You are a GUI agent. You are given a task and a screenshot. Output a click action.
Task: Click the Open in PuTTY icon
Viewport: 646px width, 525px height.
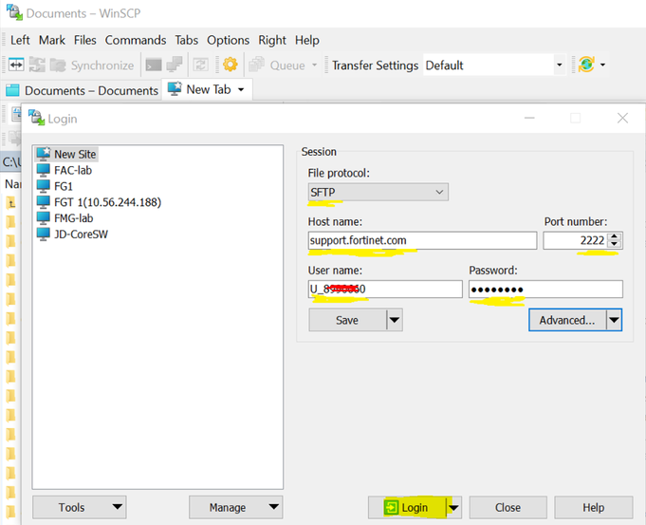[175, 65]
